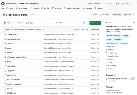This screenshot has height=95, width=137.
Task: Switch to the Issues tab
Action: 10,8
